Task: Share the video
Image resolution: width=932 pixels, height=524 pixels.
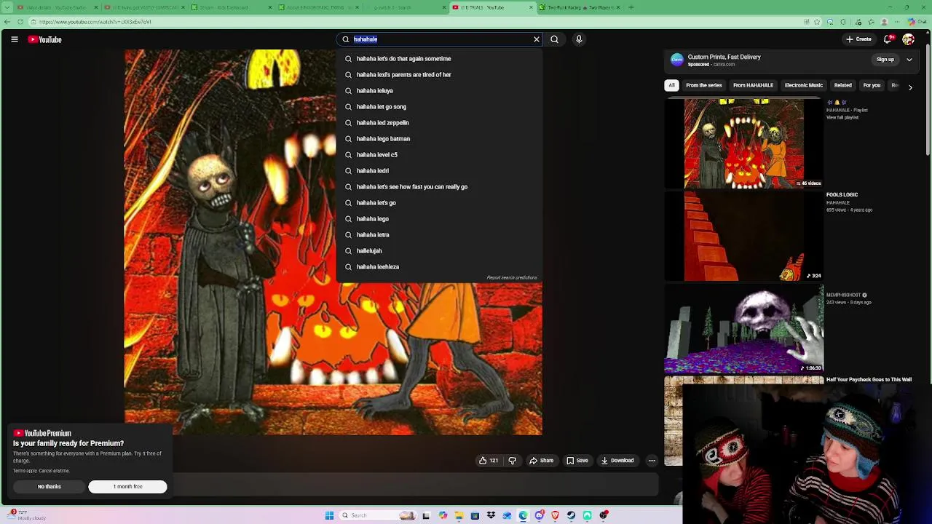Action: point(541,461)
